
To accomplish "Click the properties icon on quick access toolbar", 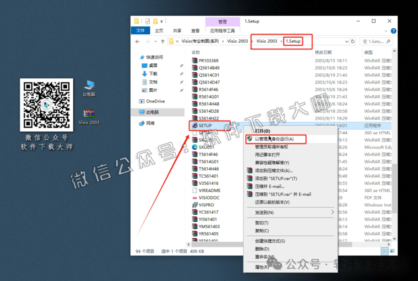I will (147, 21).
